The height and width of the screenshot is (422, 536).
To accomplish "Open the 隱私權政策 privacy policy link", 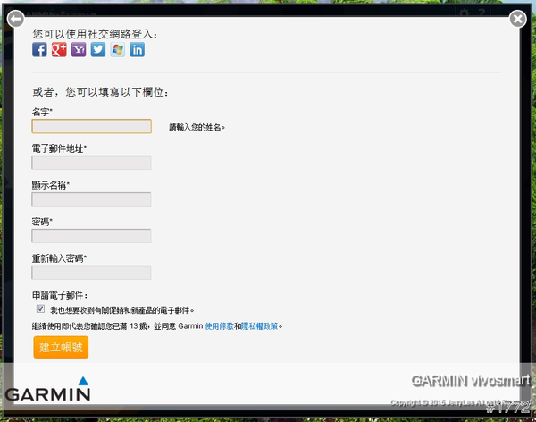I will pyautogui.click(x=259, y=326).
